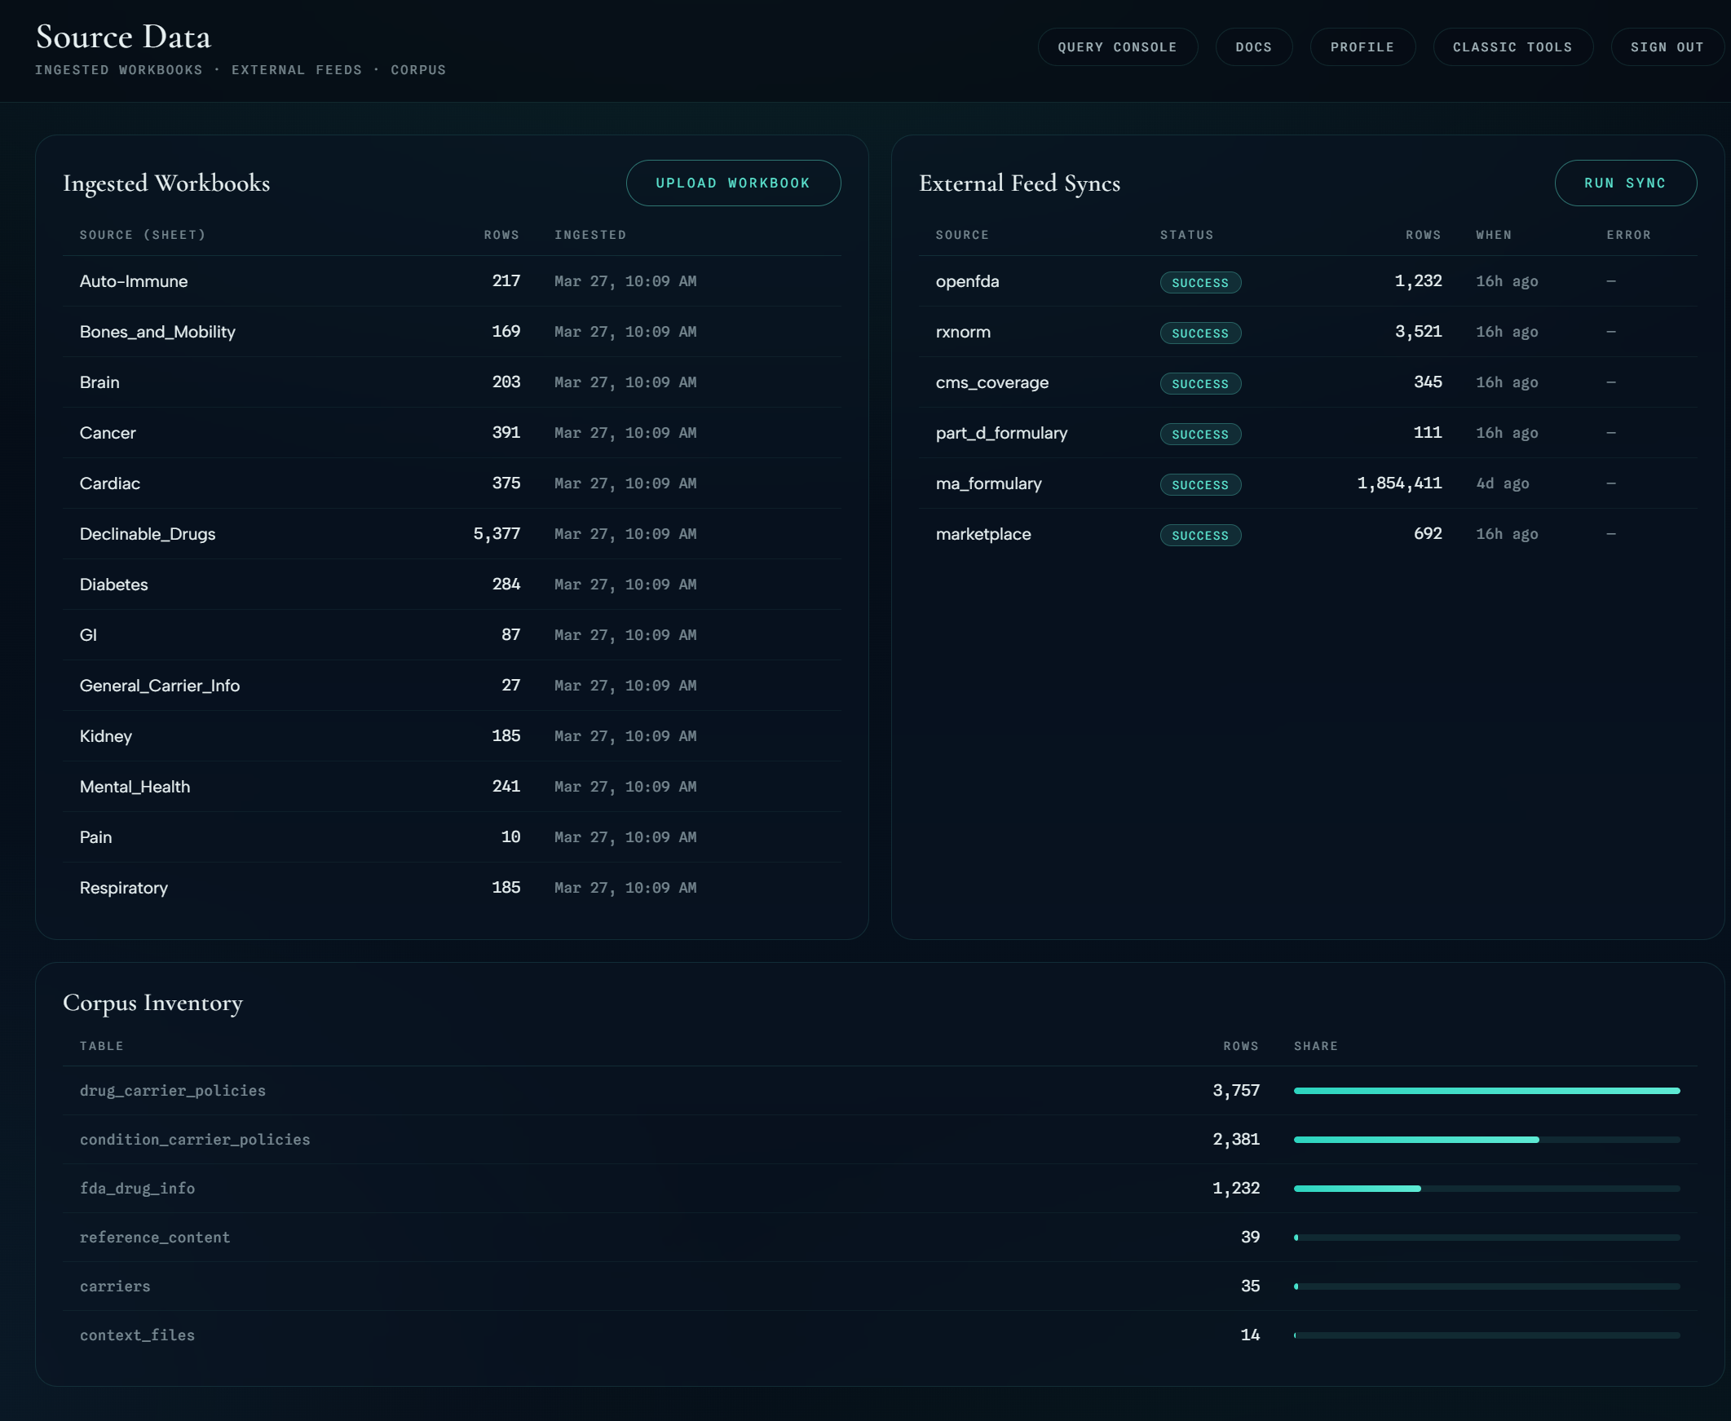Viewport: 1731px width, 1421px height.
Task: Click the part_d_formulary feed source
Action: click(x=1002, y=433)
